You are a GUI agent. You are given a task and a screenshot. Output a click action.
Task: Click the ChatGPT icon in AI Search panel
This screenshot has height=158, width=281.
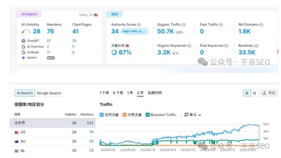[x=23, y=41]
